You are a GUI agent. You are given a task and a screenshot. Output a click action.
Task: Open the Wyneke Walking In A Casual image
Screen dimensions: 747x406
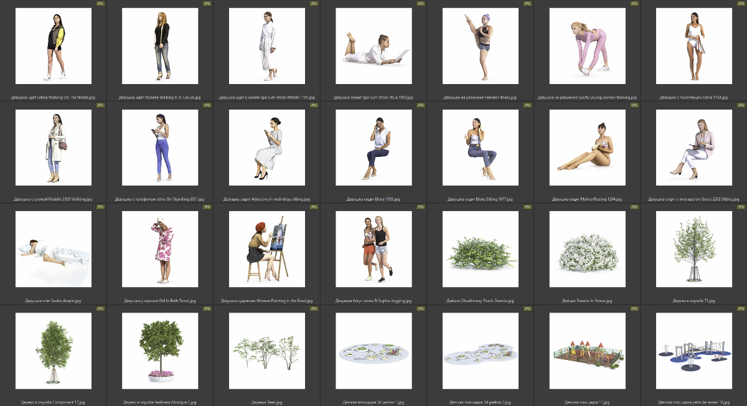160,46
